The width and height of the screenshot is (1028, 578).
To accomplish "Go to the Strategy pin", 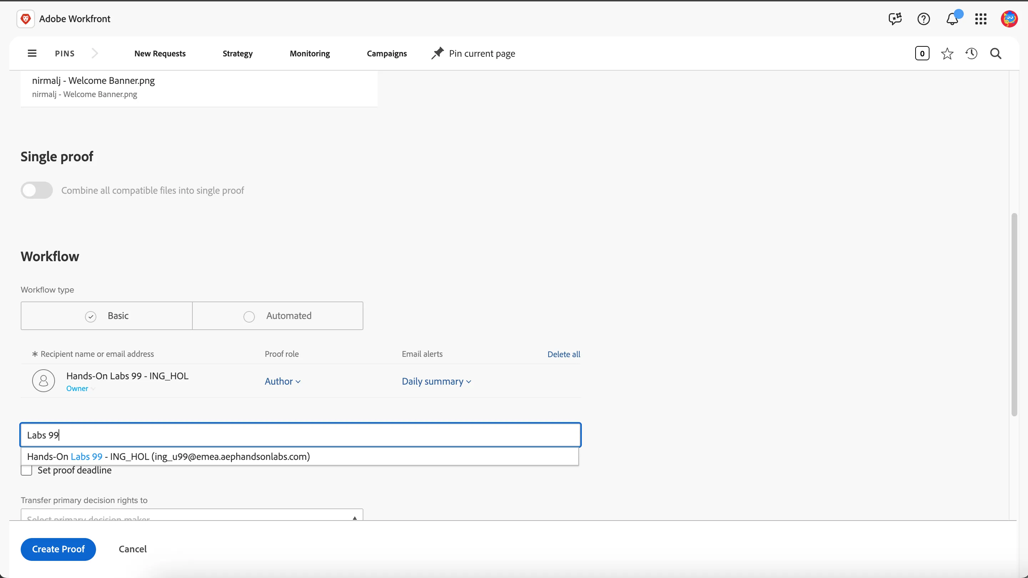I will click(237, 54).
